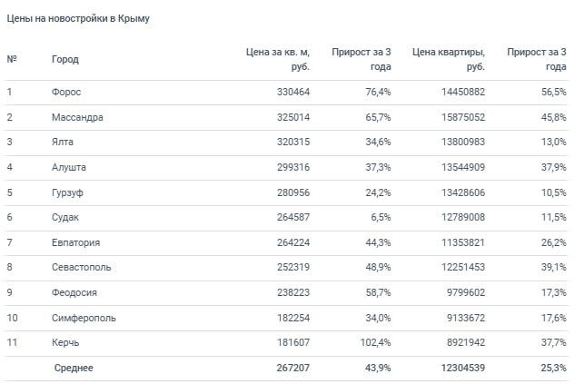Click the 'Среднее' row label

point(74,368)
